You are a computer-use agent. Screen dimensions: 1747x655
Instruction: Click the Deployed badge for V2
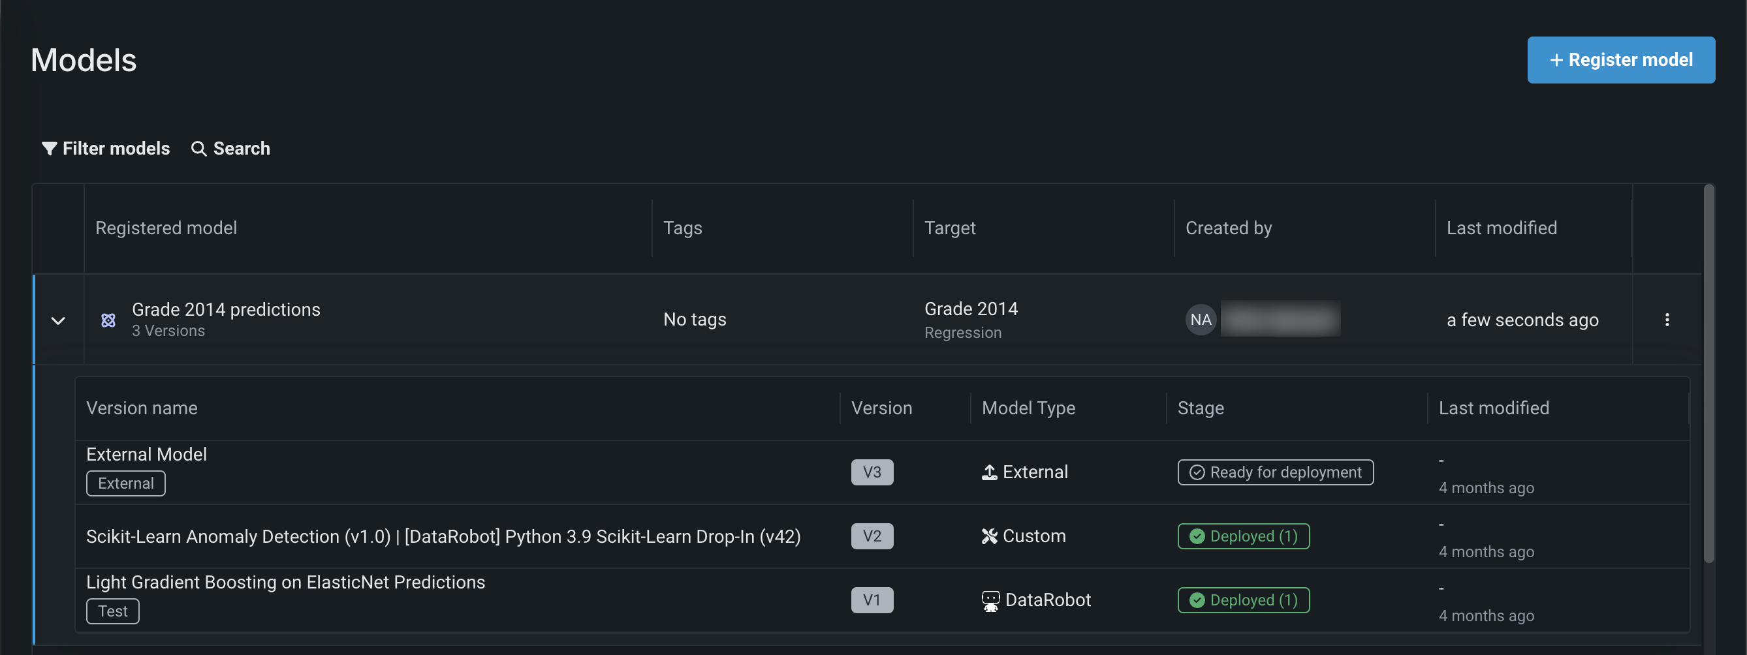coord(1243,536)
